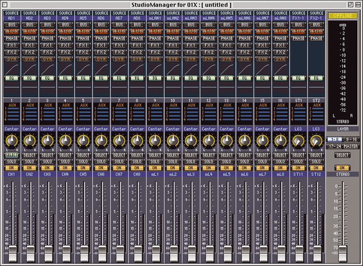Click the CH5 channel name label
The width and height of the screenshot is (363, 266).
click(x=83, y=174)
